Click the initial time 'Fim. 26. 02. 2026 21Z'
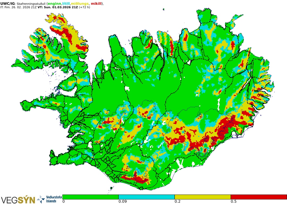This screenshot has width=287, height=204. pyautogui.click(x=20, y=7)
